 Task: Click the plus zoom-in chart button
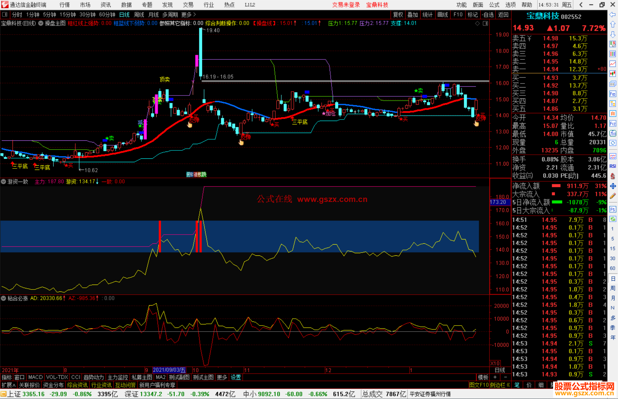point(495,377)
